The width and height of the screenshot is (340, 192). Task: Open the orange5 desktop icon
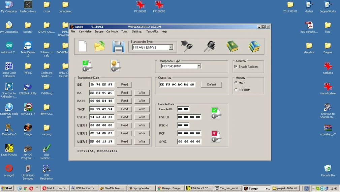point(9,170)
